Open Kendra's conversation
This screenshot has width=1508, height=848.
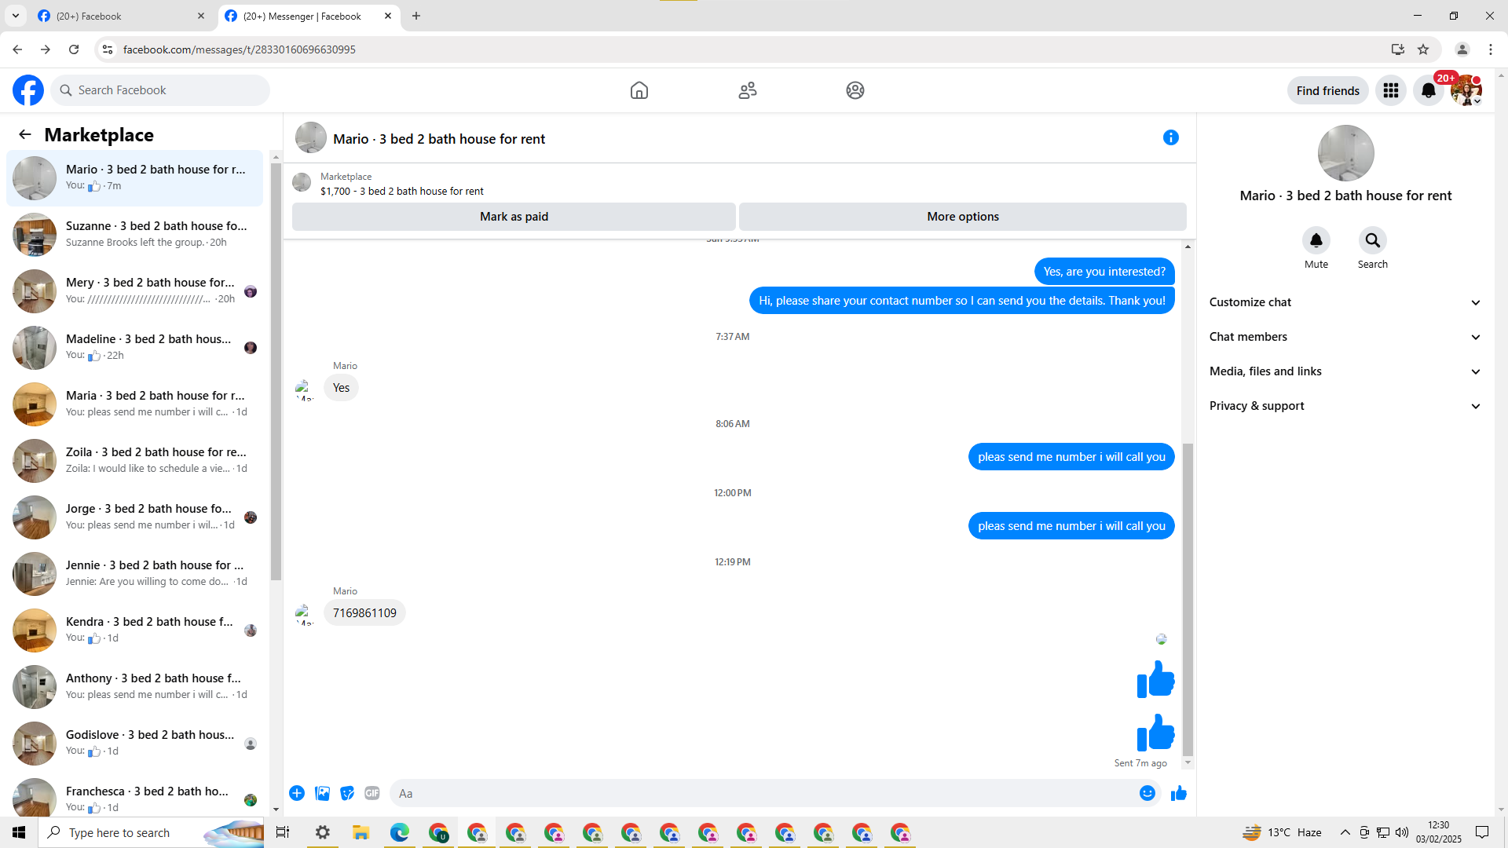[x=135, y=630]
